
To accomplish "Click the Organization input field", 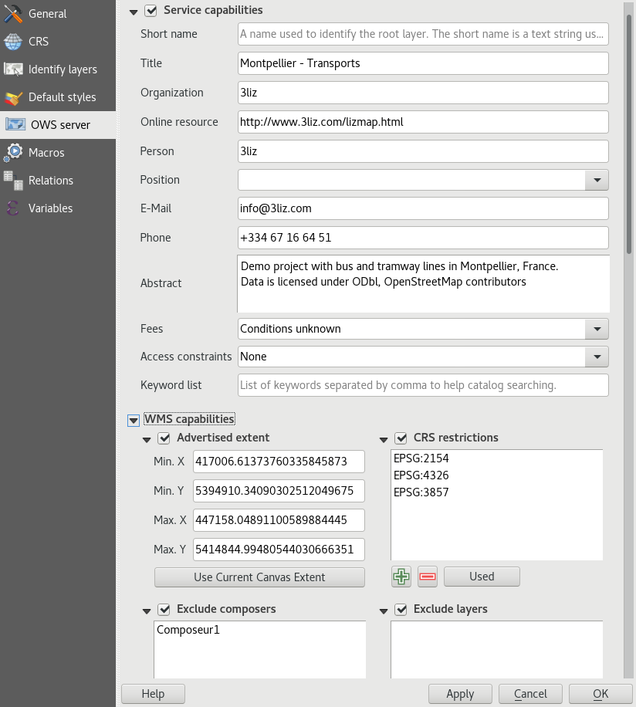I will [423, 93].
